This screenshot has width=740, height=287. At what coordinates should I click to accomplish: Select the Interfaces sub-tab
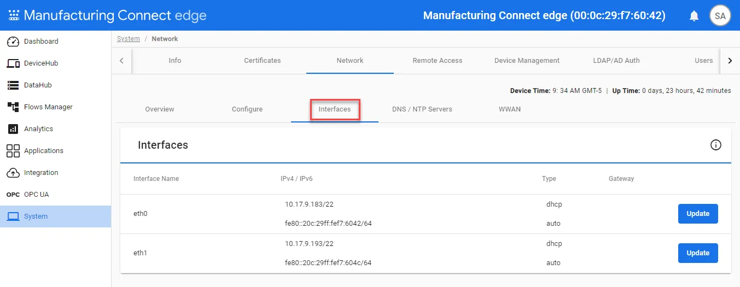335,109
